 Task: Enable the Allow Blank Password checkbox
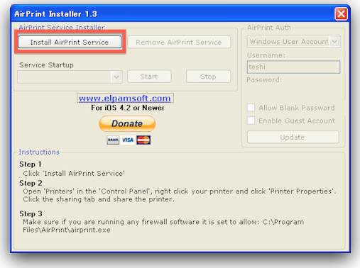(x=251, y=108)
